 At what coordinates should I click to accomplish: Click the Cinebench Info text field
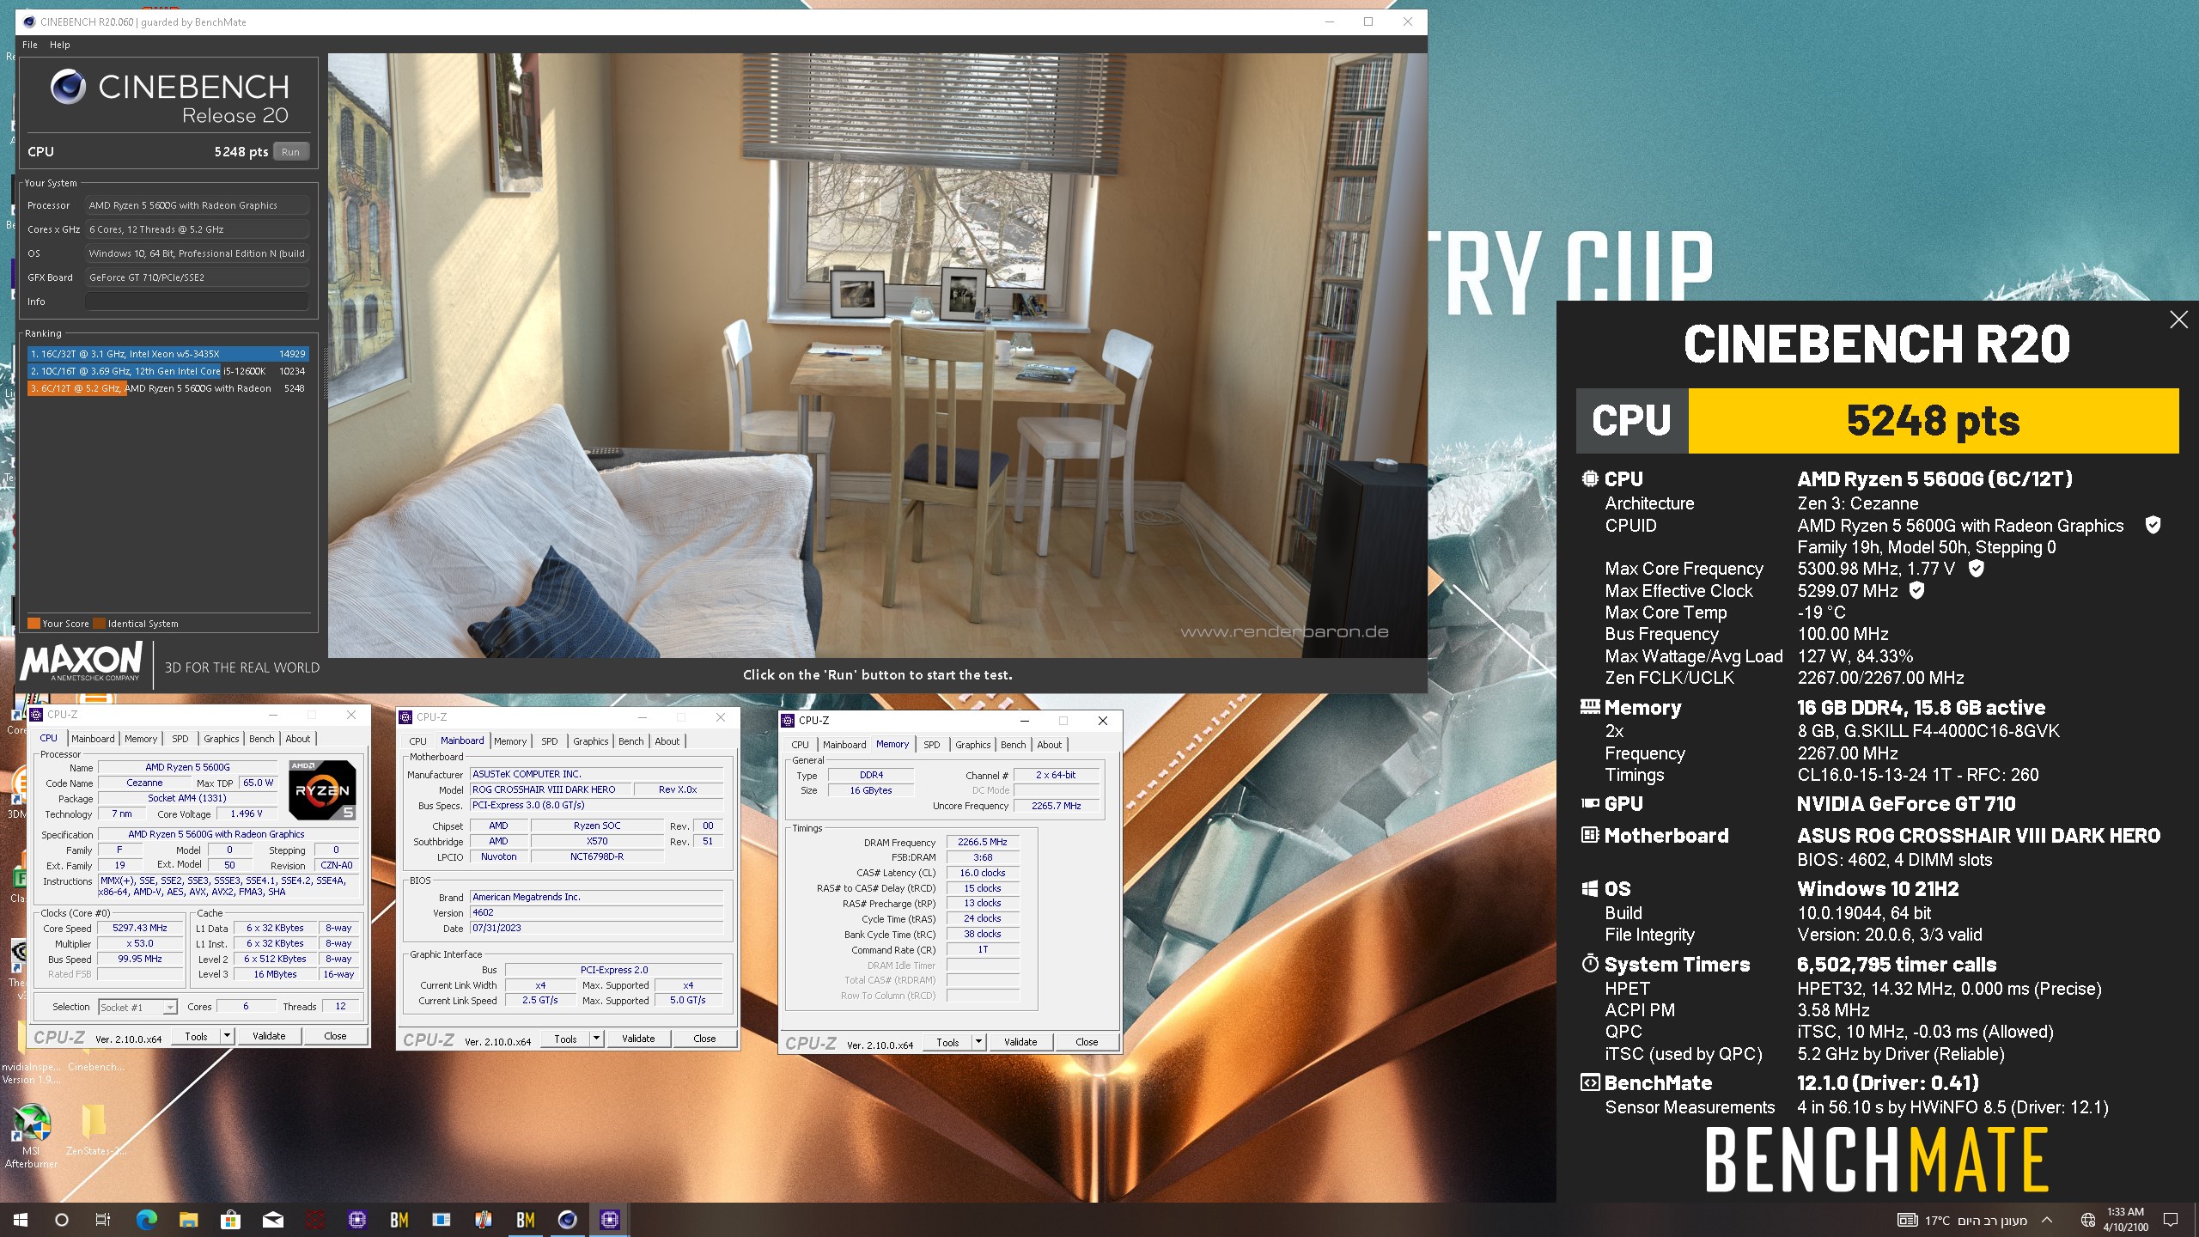197,302
